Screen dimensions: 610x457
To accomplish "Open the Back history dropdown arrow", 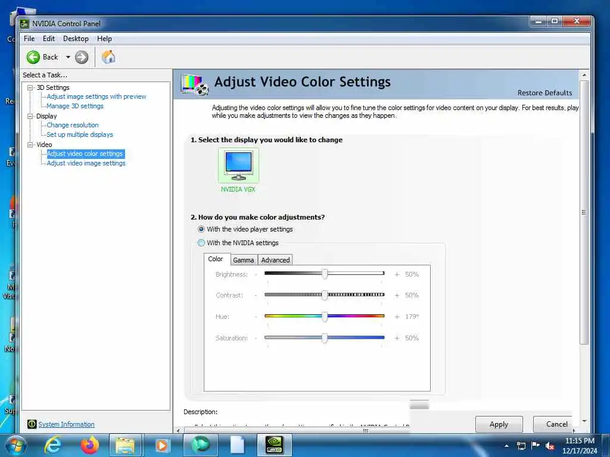I will coord(68,57).
